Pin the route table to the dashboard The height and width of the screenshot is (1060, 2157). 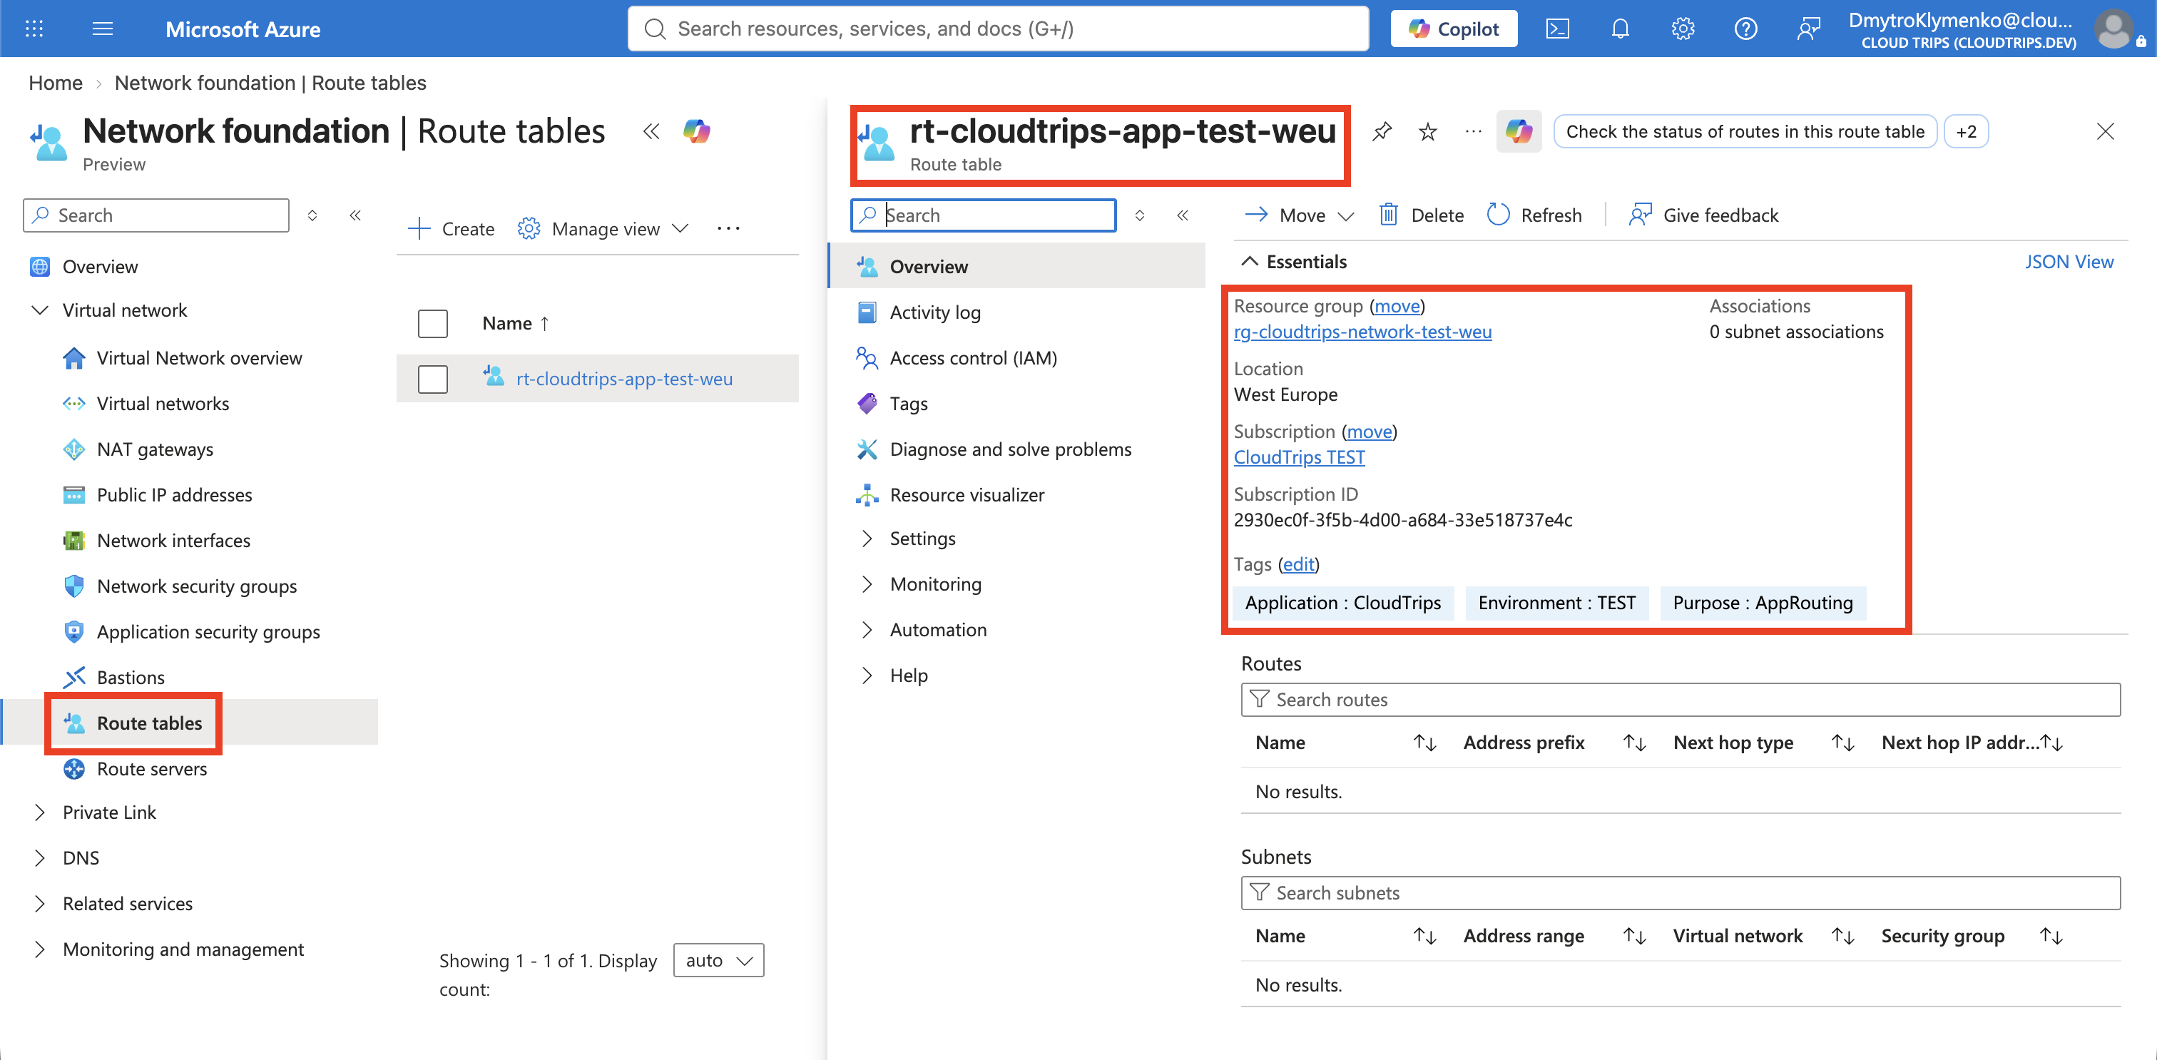click(1382, 131)
